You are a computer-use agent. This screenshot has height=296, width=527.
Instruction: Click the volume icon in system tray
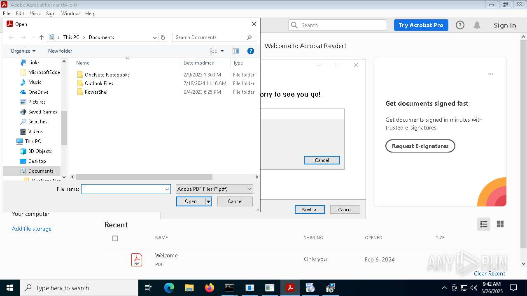pos(474,288)
